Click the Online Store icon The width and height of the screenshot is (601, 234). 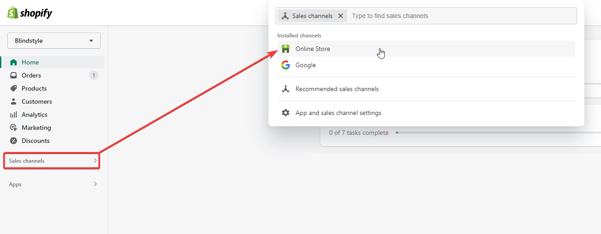286,49
